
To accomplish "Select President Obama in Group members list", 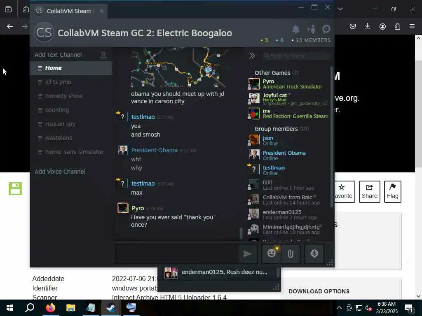I will (x=288, y=155).
